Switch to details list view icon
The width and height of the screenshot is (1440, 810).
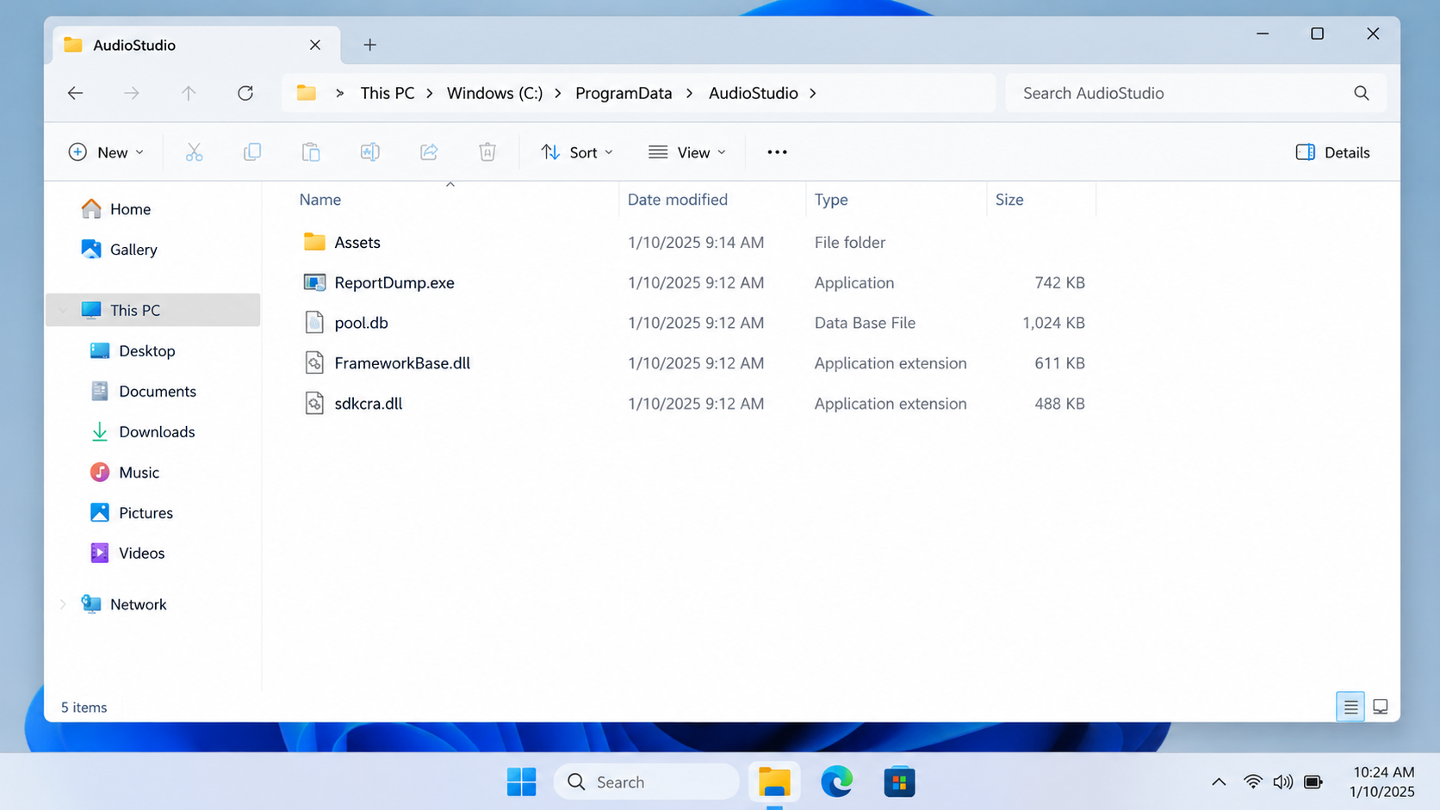[1350, 707]
